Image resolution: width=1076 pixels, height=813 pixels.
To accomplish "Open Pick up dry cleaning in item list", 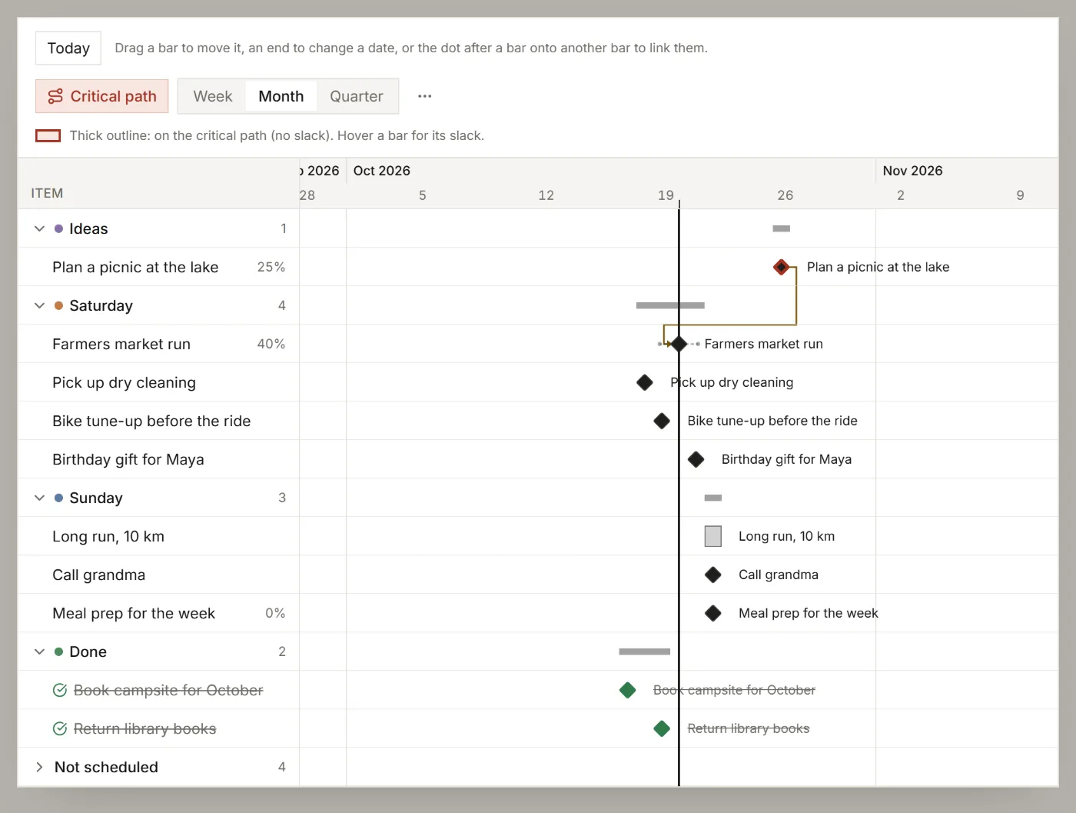I will click(x=124, y=382).
